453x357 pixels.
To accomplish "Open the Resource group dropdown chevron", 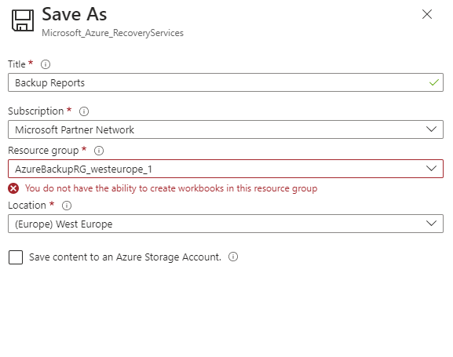I will (x=431, y=168).
